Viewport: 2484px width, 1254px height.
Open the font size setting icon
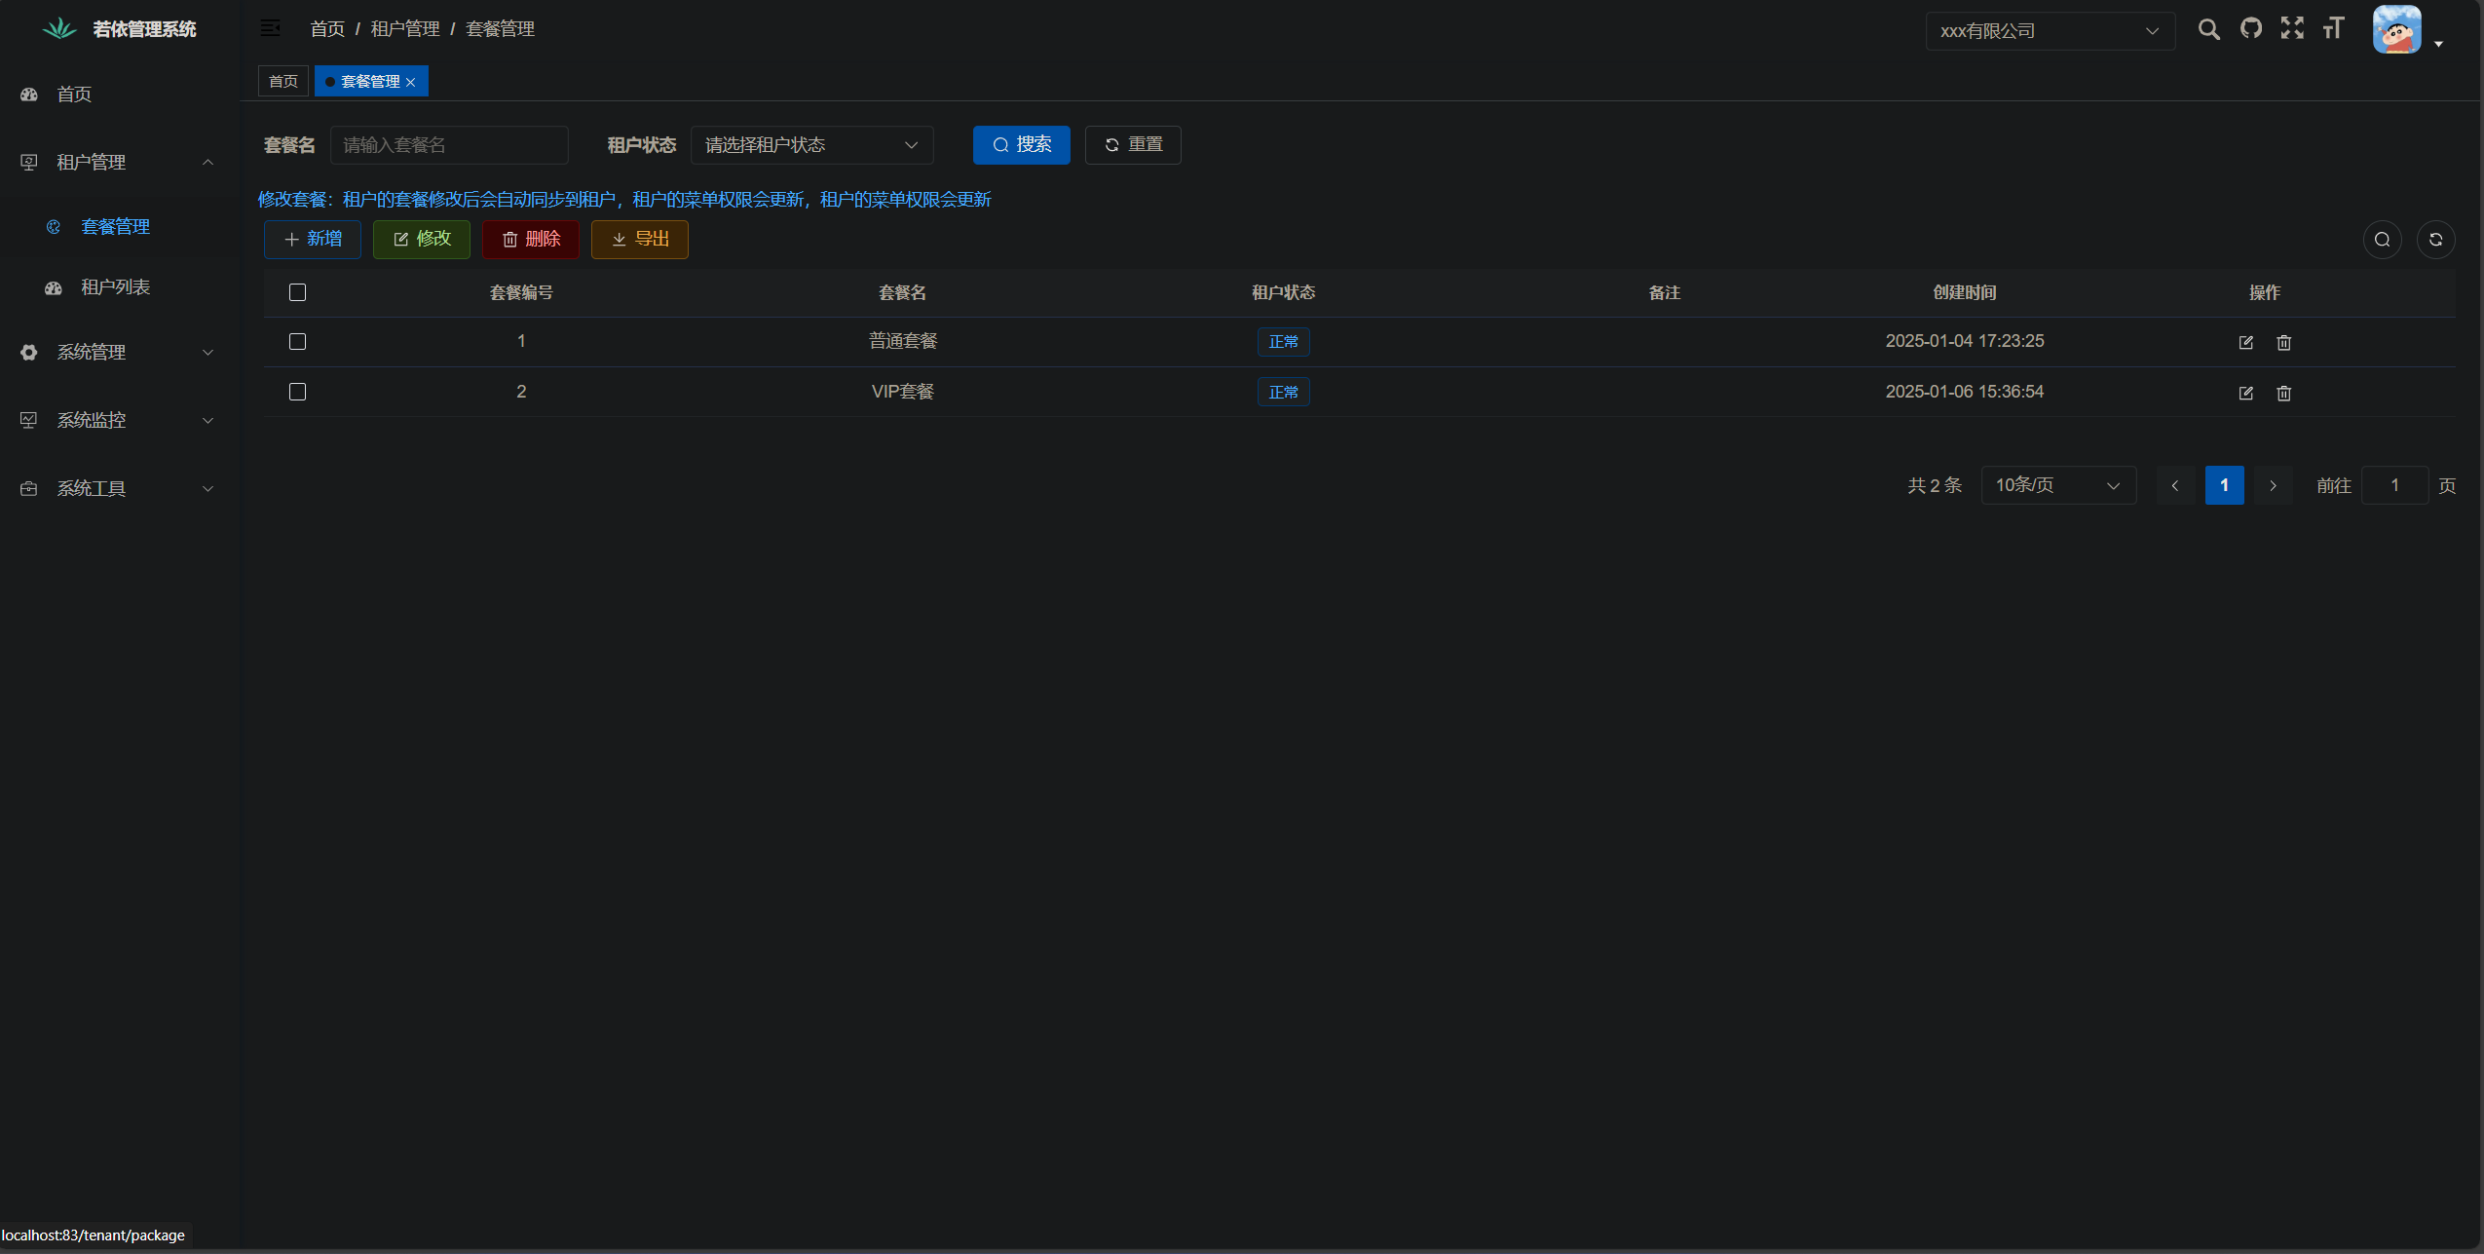tap(2333, 28)
